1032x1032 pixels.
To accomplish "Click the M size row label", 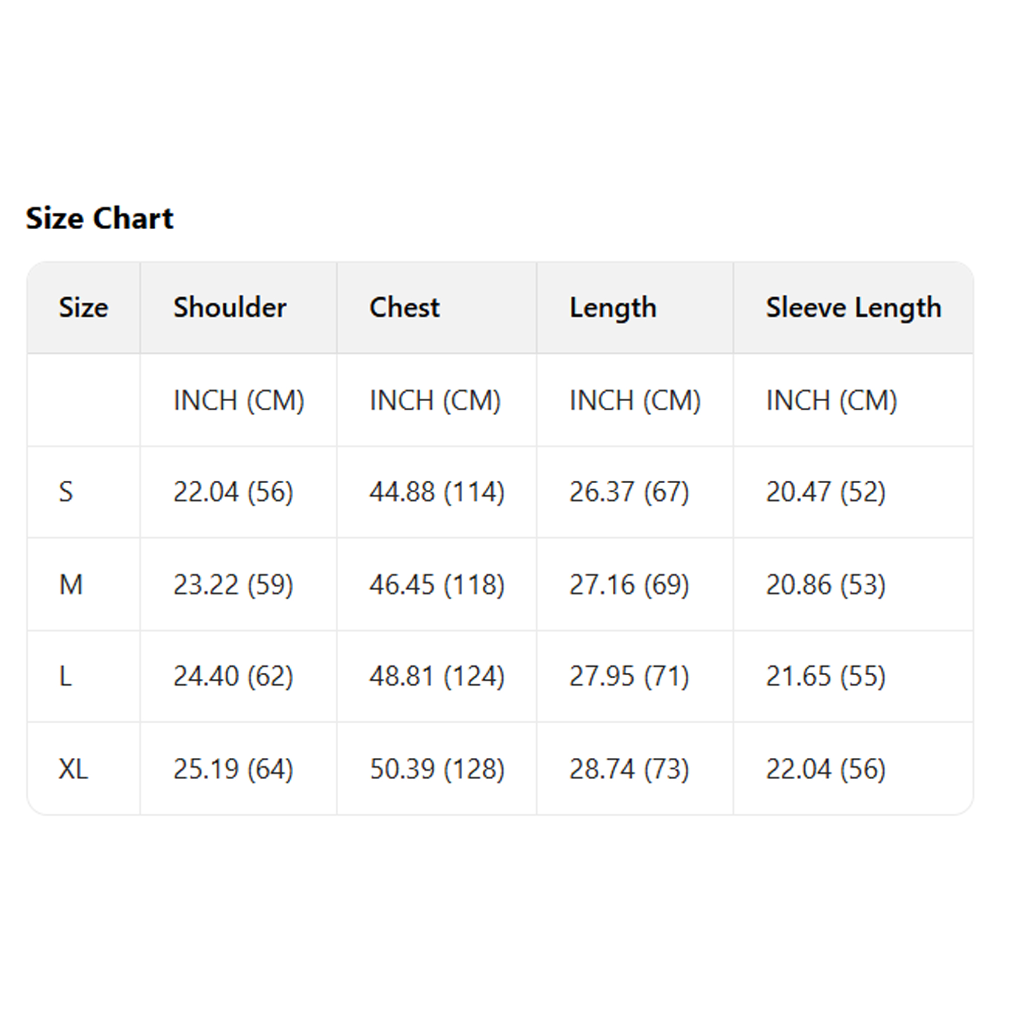I will 71,585.
